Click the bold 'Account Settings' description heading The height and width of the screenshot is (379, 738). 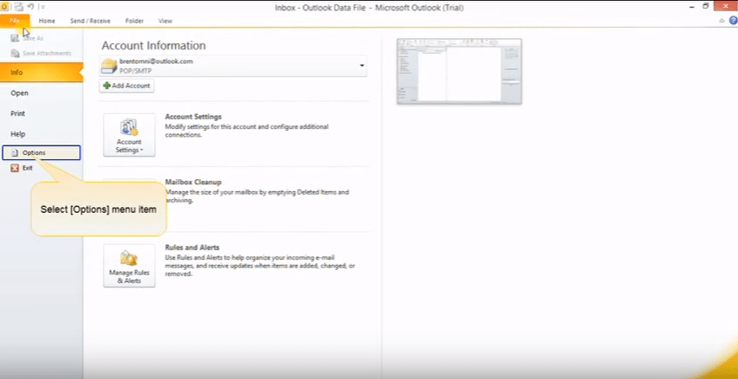tap(193, 117)
